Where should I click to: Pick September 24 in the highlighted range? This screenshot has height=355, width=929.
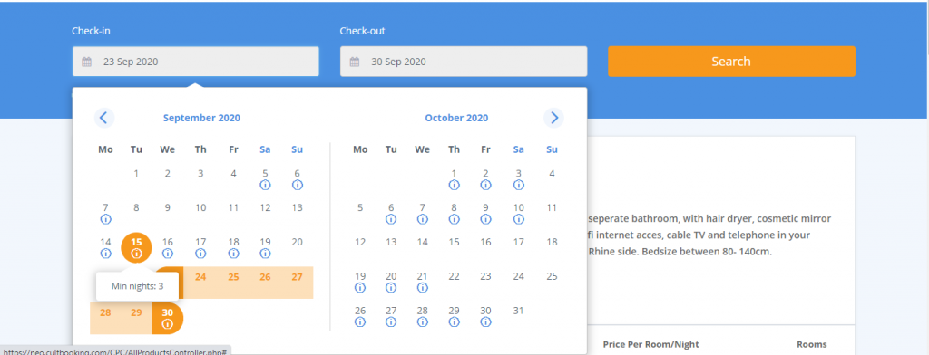click(200, 276)
